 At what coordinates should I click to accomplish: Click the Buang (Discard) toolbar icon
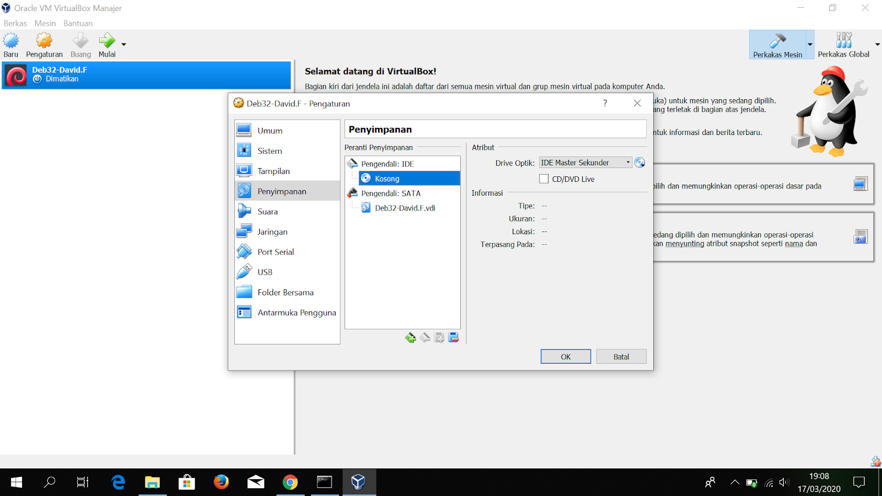coord(80,45)
